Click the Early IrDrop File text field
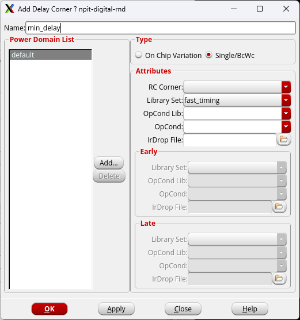The height and width of the screenshot is (320, 300). 230,207
